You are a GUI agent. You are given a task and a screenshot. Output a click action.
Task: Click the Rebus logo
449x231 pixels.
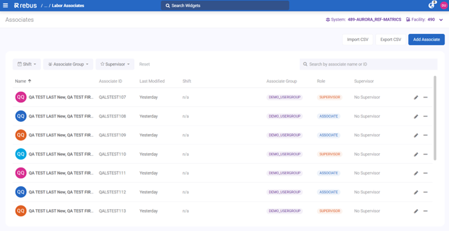(x=26, y=6)
